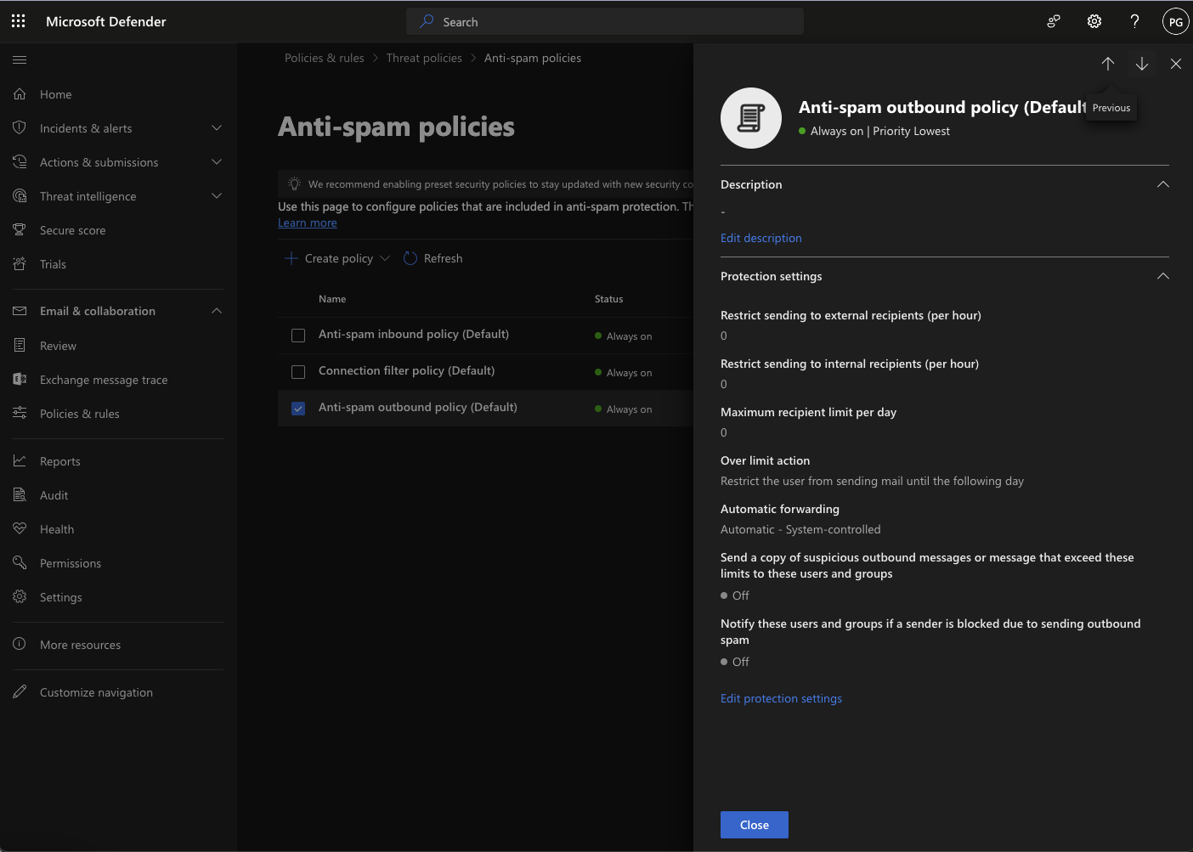Expand the Actions & submissions chevron

tap(217, 162)
